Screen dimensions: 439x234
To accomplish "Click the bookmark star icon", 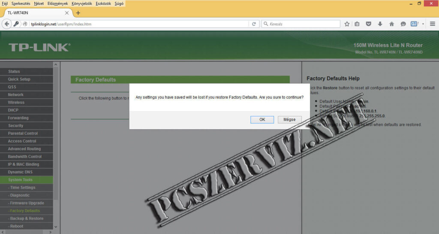I will (347, 24).
